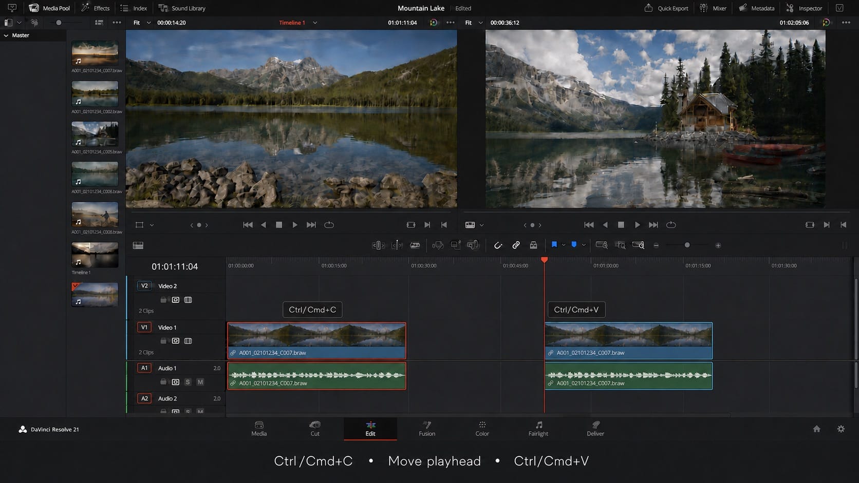Open marker color dropdown arrow
859x483 pixels.
584,245
